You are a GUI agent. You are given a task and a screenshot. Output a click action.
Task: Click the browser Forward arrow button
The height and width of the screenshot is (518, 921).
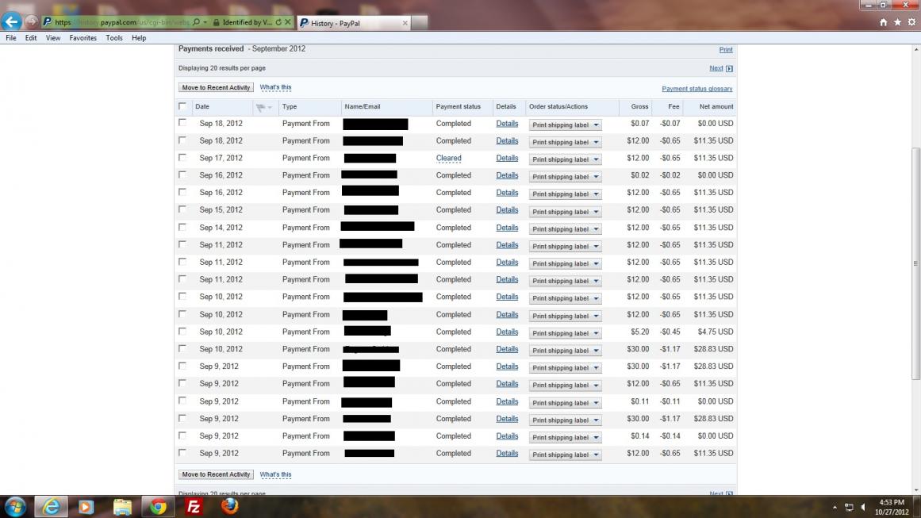31,22
